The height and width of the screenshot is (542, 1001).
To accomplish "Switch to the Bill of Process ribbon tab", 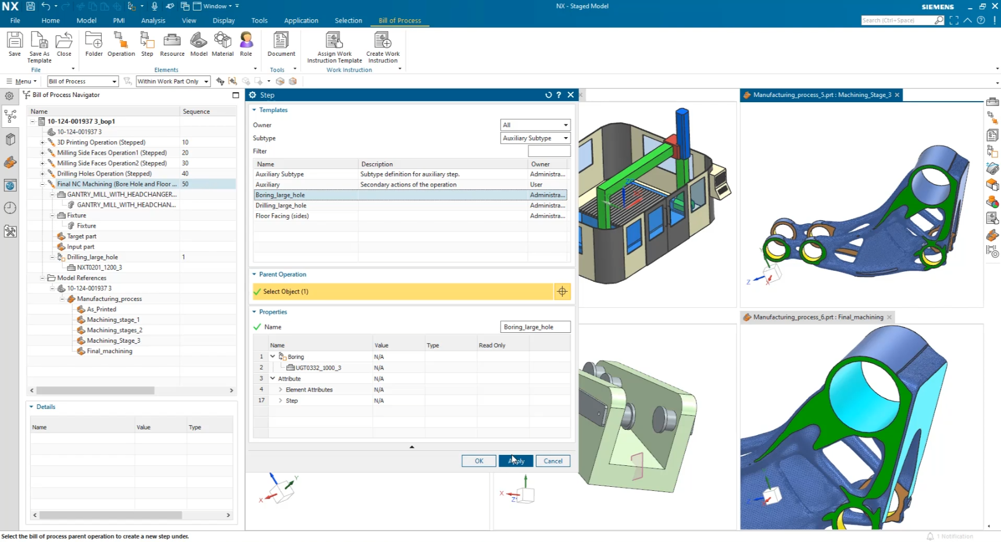I will point(399,20).
